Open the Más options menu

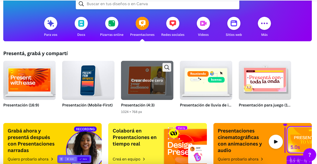[x=264, y=23]
